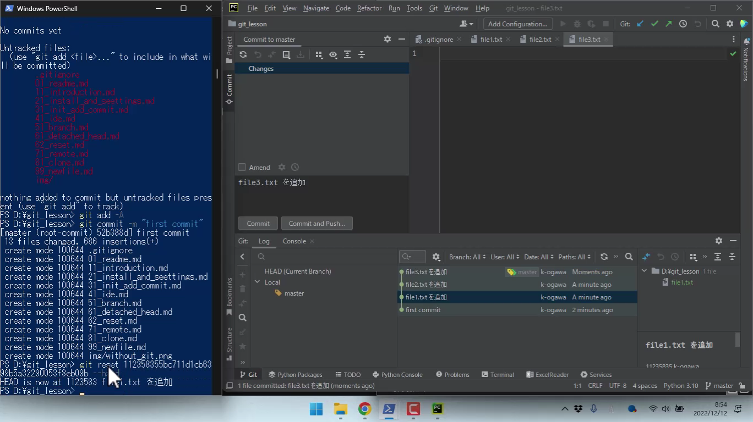753x422 pixels.
Task: Open Chrome from the Windows taskbar
Action: (364, 409)
